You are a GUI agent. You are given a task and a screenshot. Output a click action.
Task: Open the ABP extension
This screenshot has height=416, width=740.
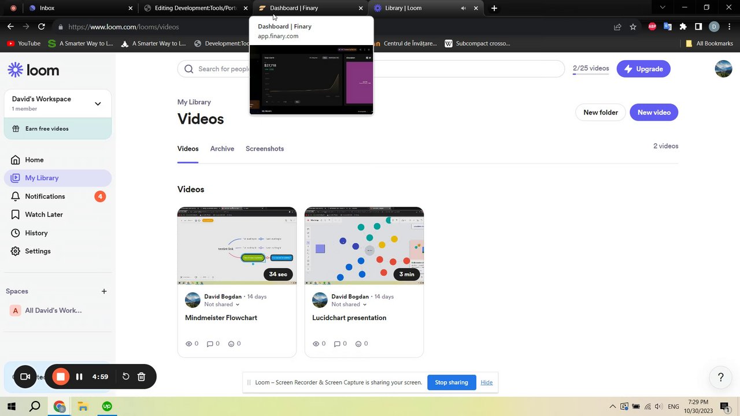[652, 27]
